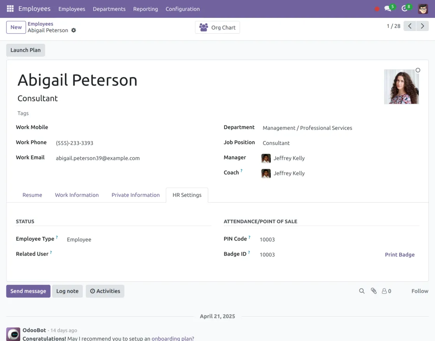
Task: Select the HR Settings tab
Action: 187,195
